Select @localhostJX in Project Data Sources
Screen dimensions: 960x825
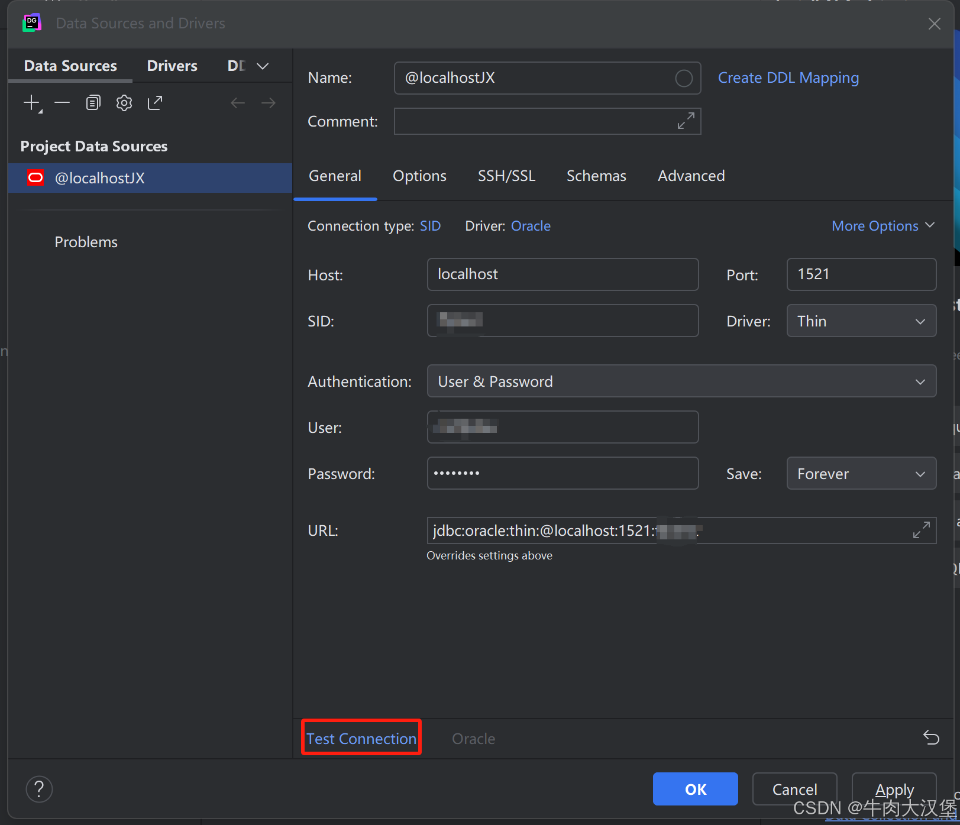point(150,178)
